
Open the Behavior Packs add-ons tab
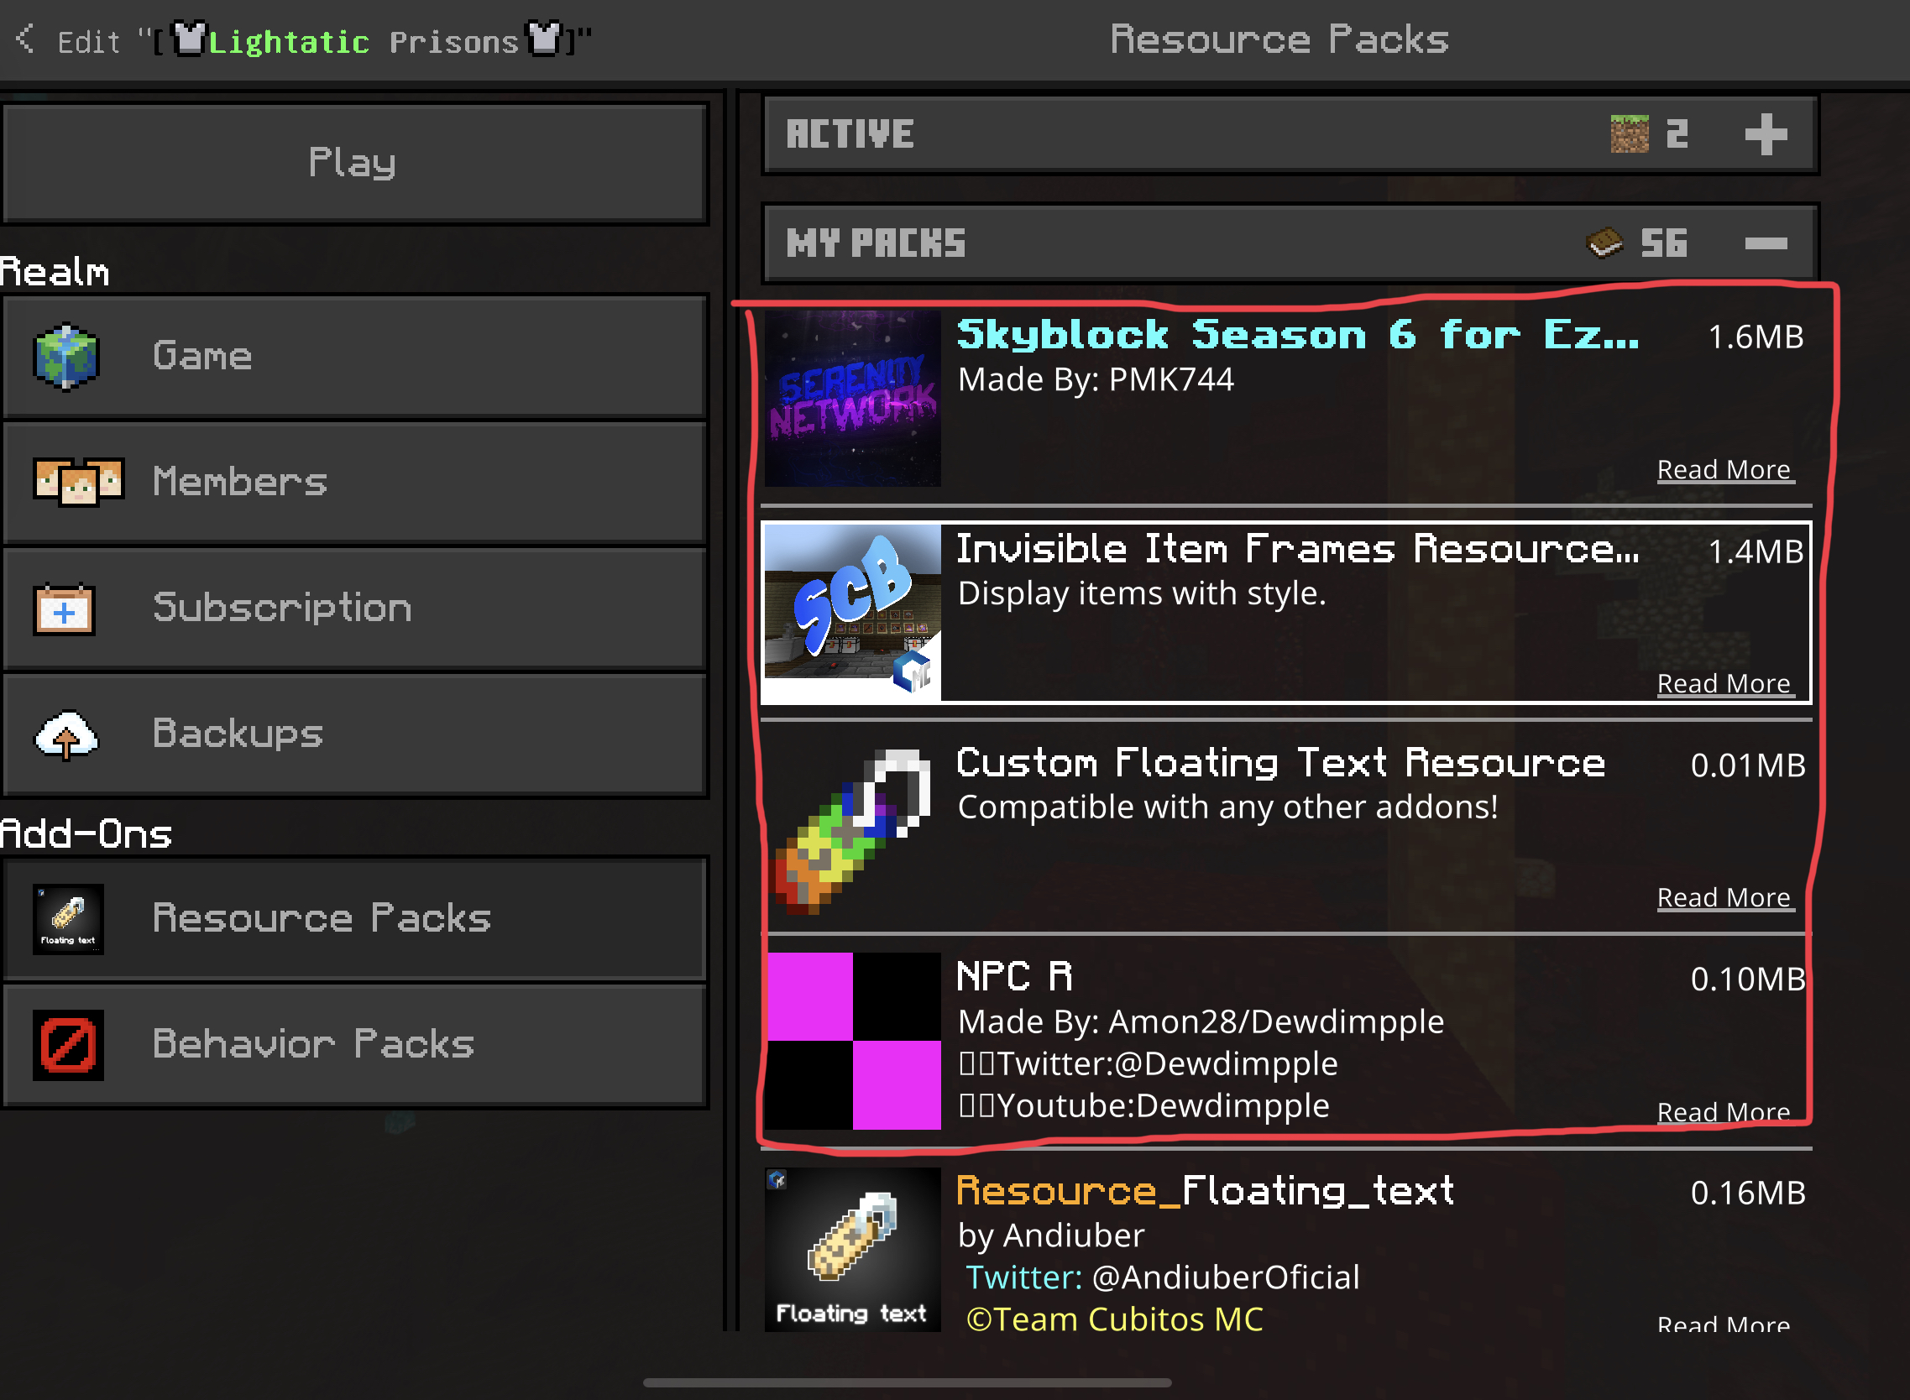[355, 1044]
